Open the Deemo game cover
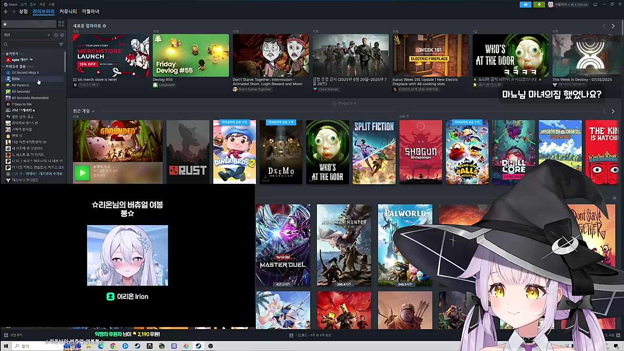This screenshot has height=351, width=624. pos(281,152)
